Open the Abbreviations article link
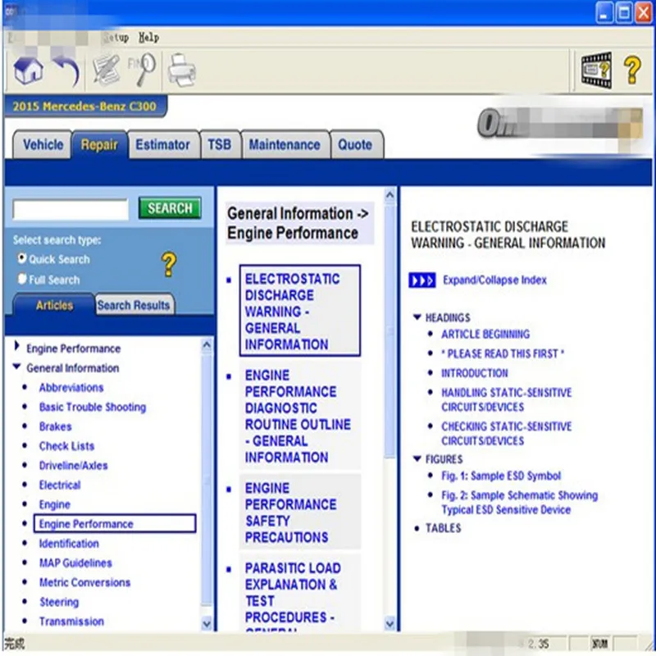Screen dimensions: 656x656 (x=71, y=387)
